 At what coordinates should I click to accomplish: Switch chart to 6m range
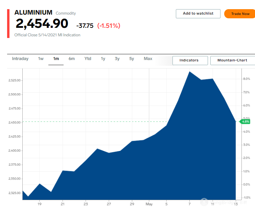click(x=72, y=59)
